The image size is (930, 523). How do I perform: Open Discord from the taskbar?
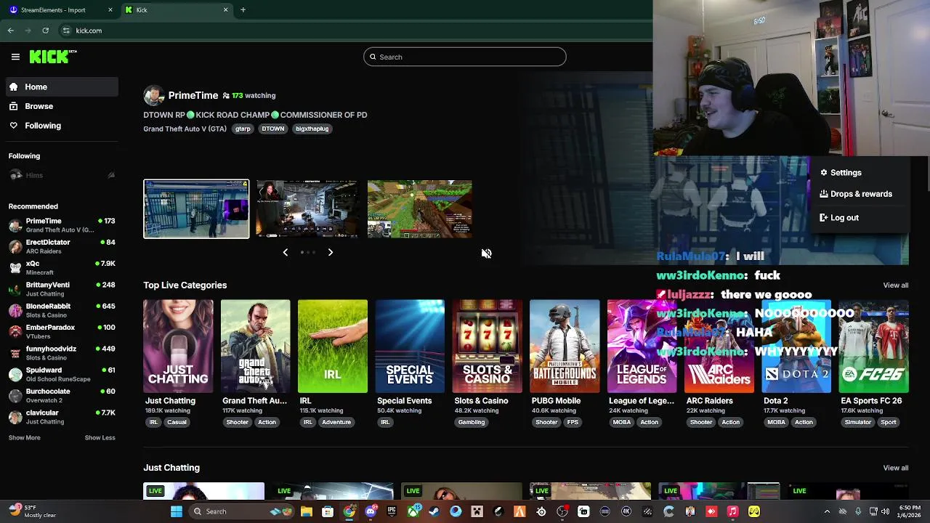pyautogui.click(x=371, y=511)
